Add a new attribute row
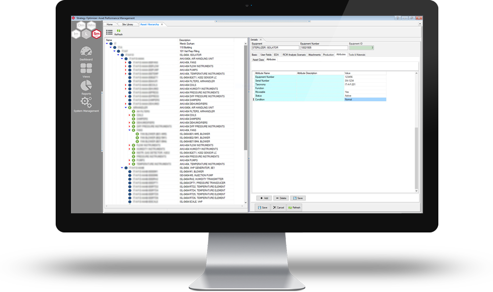This screenshot has height=292, width=493. click(x=264, y=198)
